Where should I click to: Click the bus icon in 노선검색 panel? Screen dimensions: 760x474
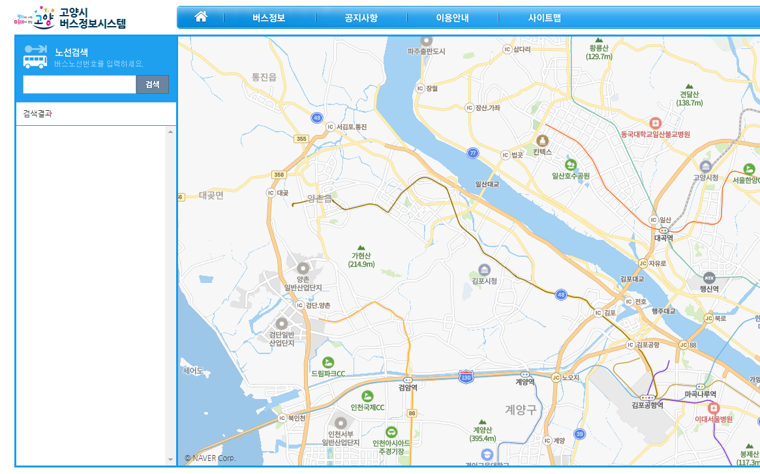tap(35, 57)
